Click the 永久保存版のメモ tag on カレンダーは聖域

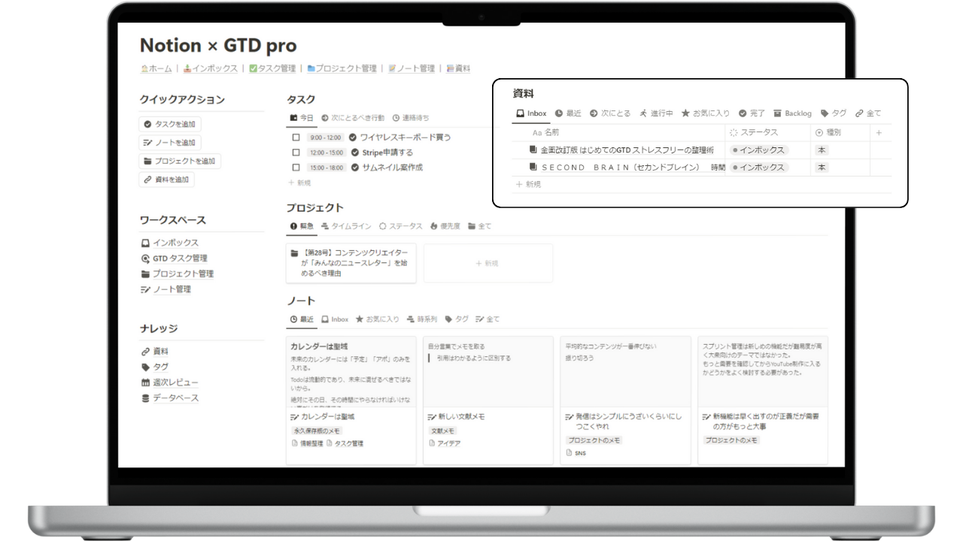pos(317,431)
